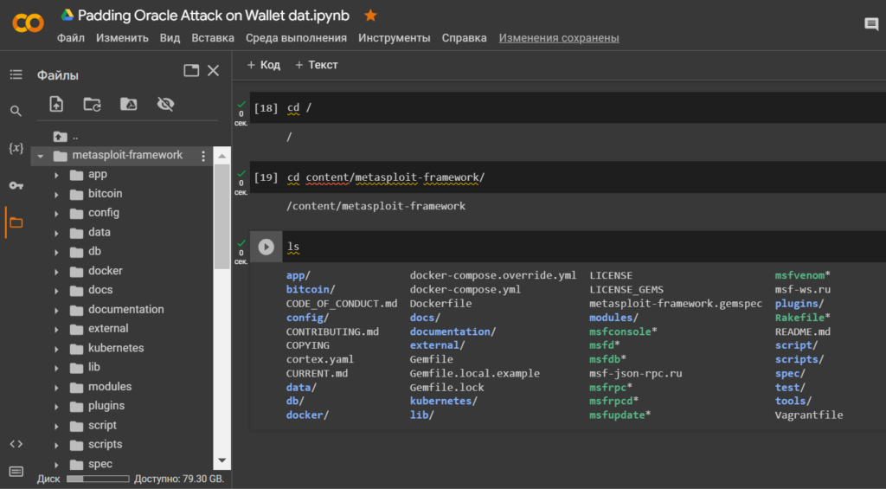This screenshot has height=489, width=886.
Task: Toggle hidden files with crossed eye icon
Action: coord(165,104)
